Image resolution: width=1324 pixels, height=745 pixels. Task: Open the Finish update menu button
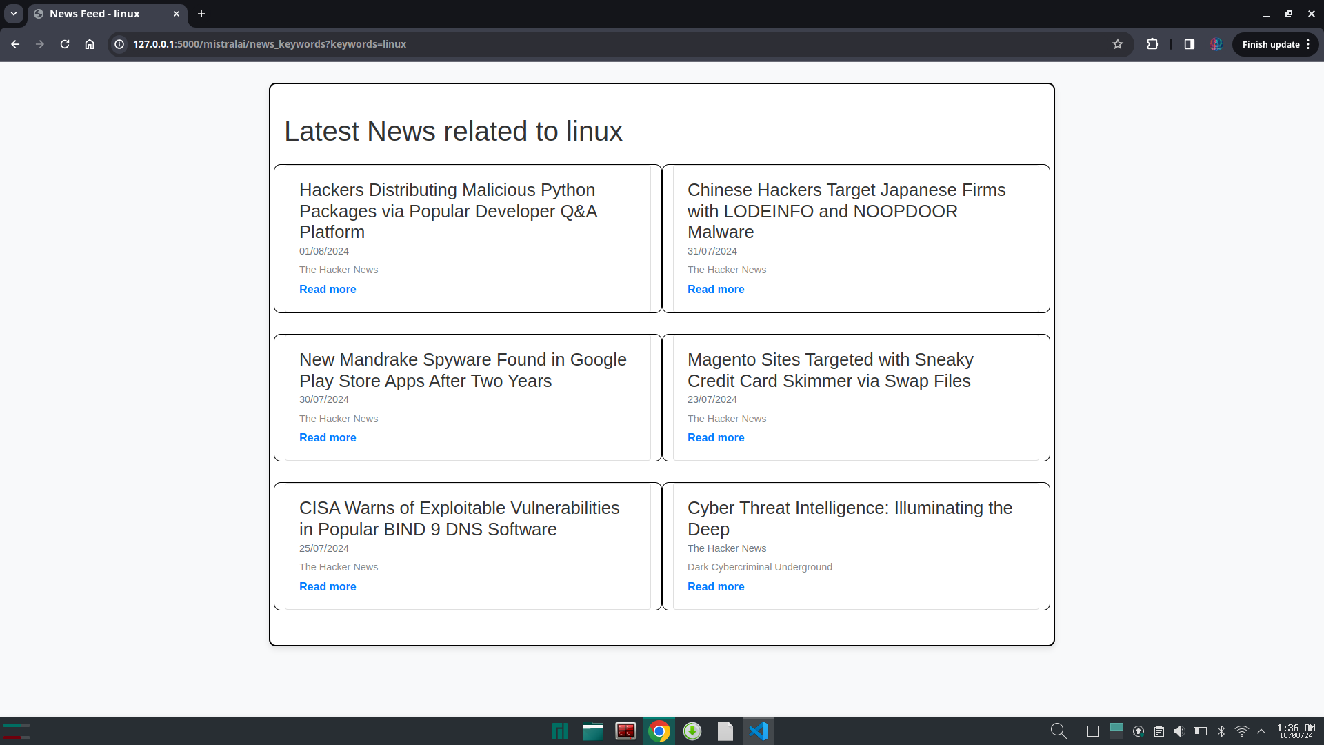click(x=1275, y=44)
